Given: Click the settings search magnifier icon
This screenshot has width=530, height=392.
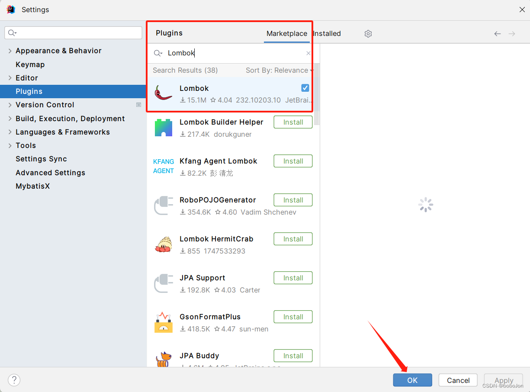Looking at the screenshot, I should pos(12,33).
